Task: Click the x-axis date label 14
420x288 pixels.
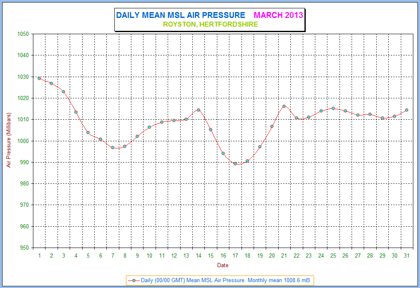Action: click(x=199, y=255)
